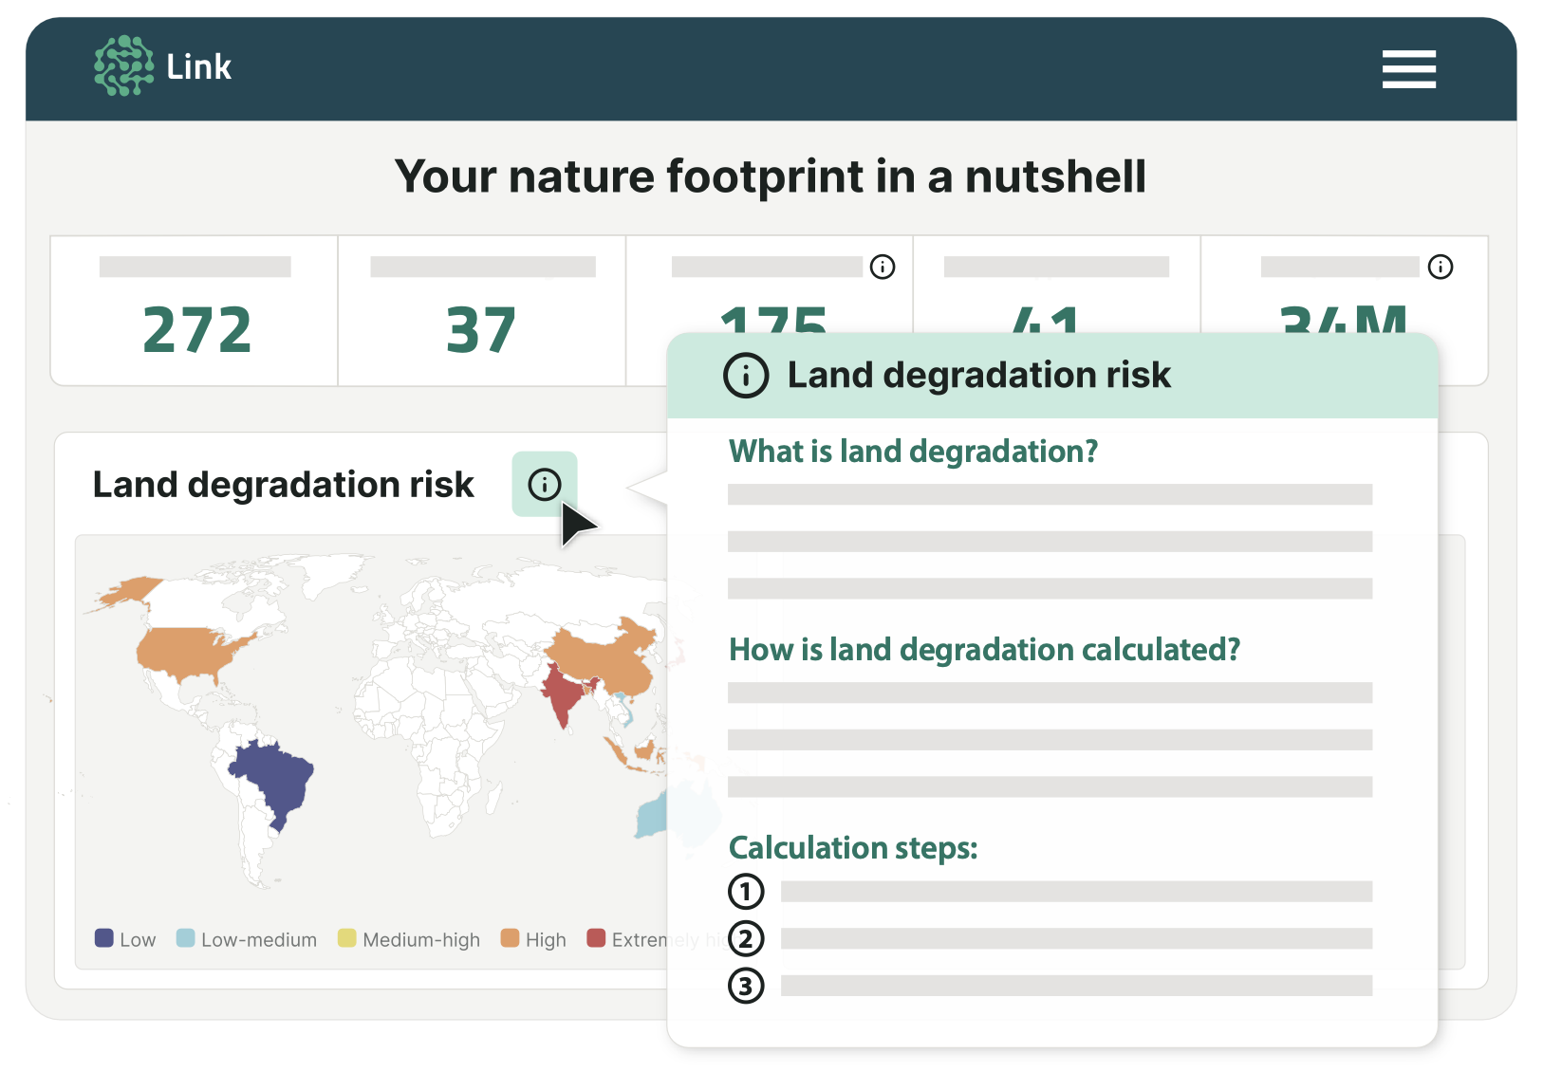Viewport: 1543px width, 1072px height.
Task: Click the 'Calculation steps:' heading
Action: coord(853,848)
